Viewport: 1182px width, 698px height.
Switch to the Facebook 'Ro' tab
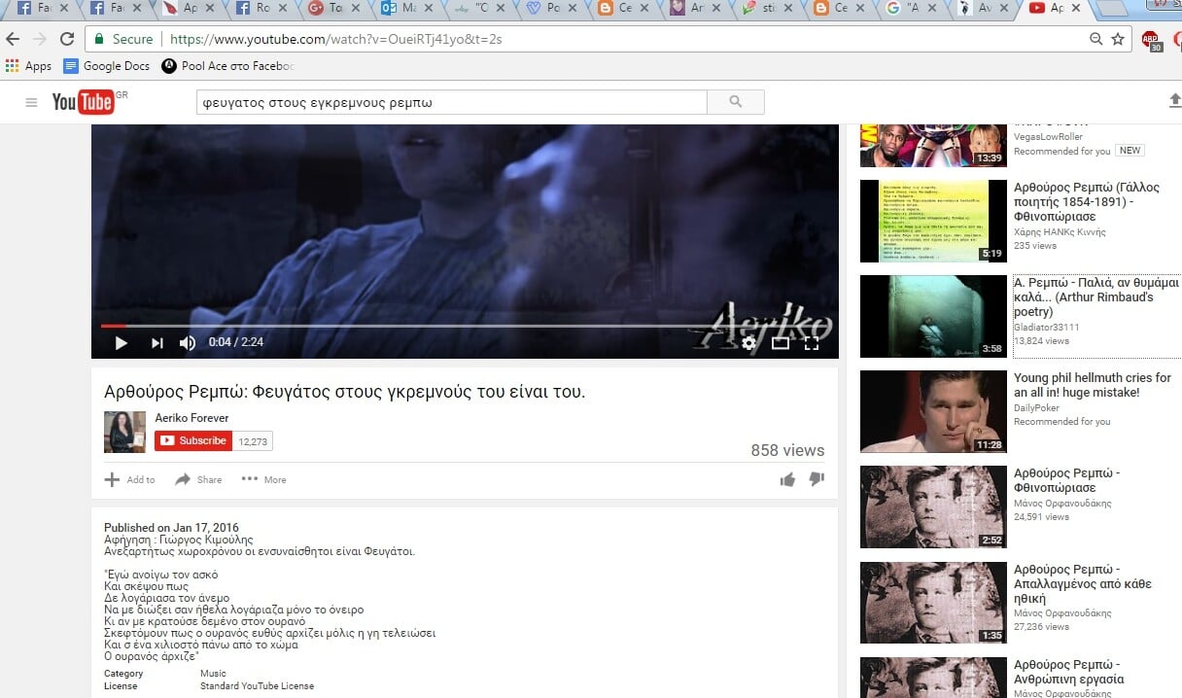[x=262, y=9]
